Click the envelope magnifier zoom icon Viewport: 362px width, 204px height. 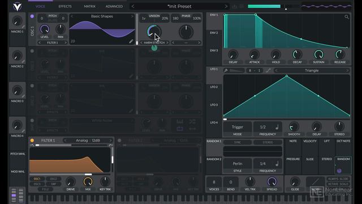point(347,16)
